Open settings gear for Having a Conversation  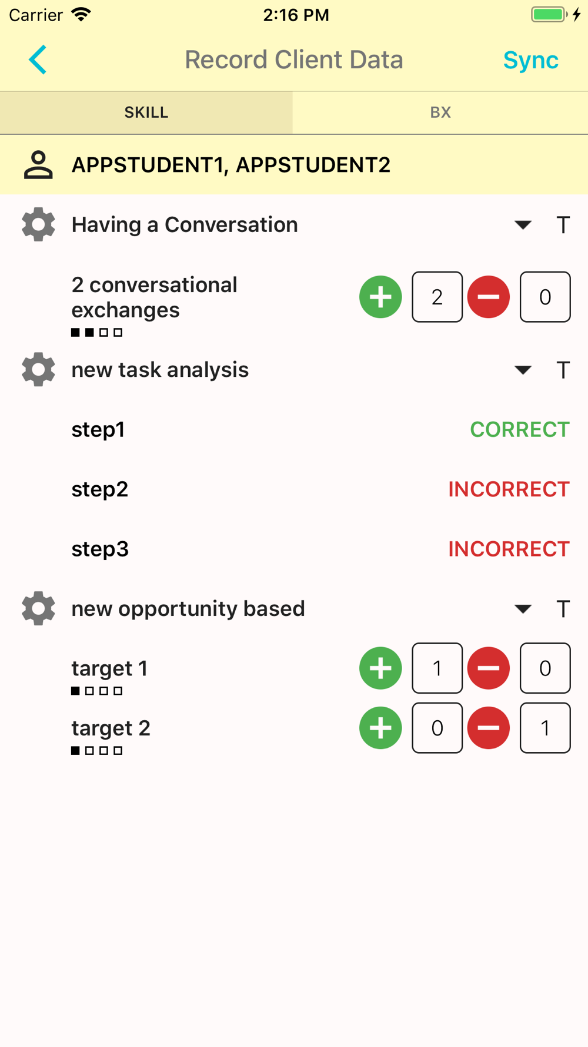38,224
